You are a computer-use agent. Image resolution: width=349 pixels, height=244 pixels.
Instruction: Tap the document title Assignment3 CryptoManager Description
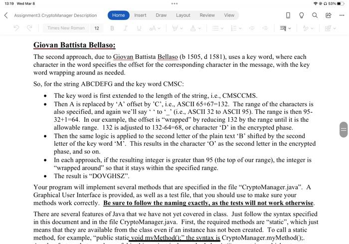[55, 15]
